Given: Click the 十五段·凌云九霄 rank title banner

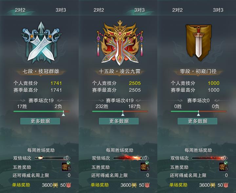Looking at the screenshot, I should tap(120, 72).
